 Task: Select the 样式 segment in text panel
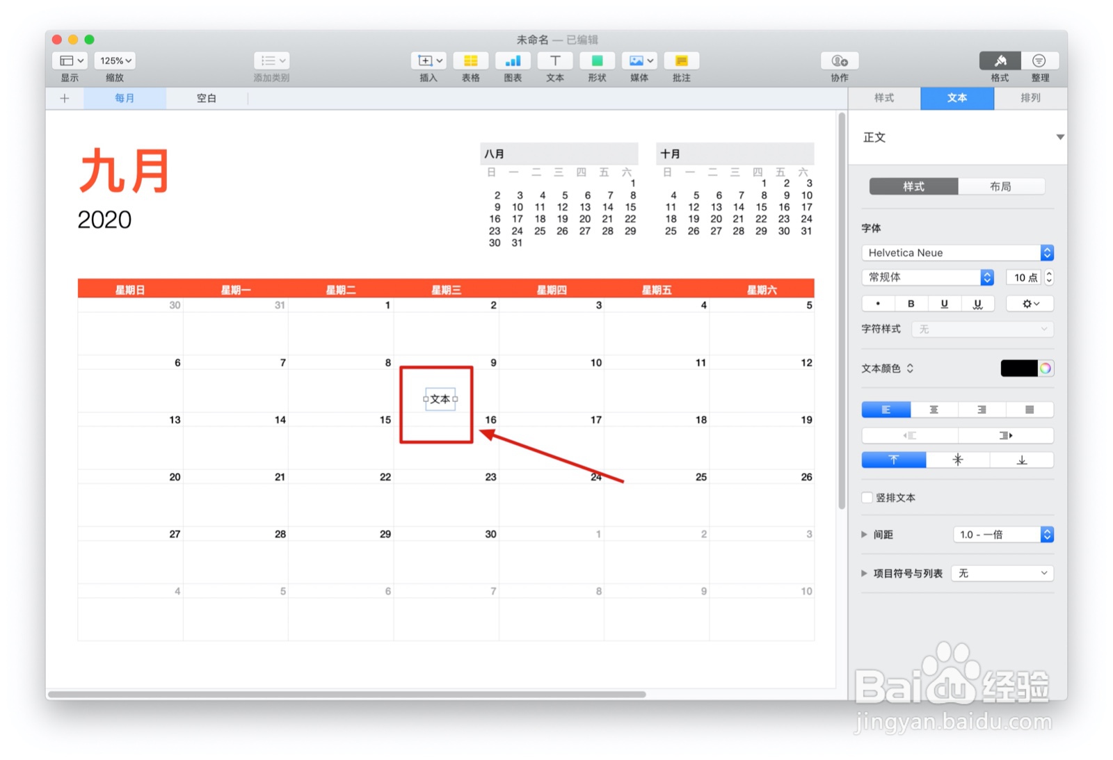pos(913,186)
